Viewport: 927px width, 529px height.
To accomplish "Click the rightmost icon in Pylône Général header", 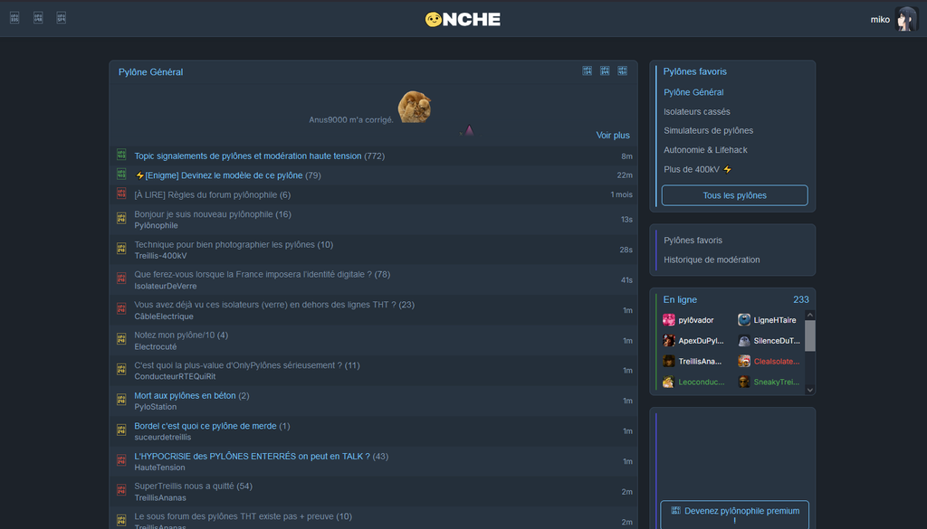I will coord(623,71).
